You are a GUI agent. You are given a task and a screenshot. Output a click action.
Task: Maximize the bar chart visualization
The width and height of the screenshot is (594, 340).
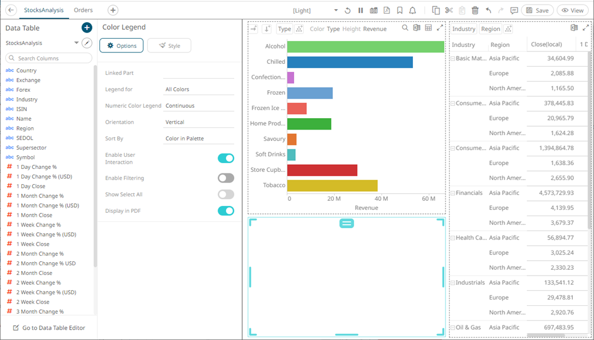coord(440,27)
